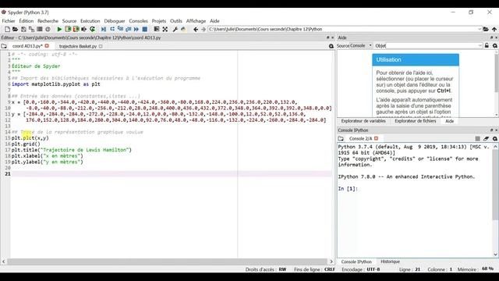Image resolution: width=499 pixels, height=281 pixels.
Task: Open the Source menu
Action: click(69, 21)
